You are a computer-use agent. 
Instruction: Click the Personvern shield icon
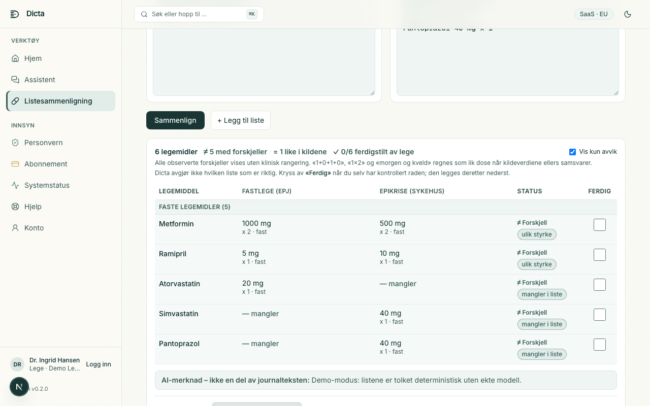click(15, 143)
